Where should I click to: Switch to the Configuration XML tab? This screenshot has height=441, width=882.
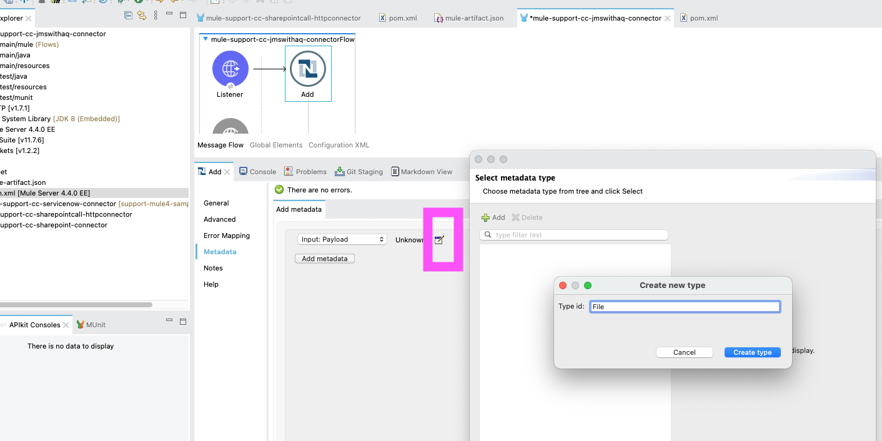pos(339,145)
